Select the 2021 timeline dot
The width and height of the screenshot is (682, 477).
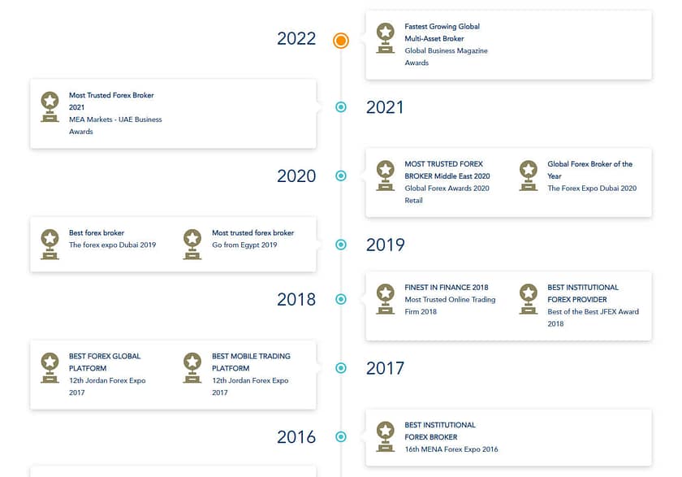(x=341, y=107)
